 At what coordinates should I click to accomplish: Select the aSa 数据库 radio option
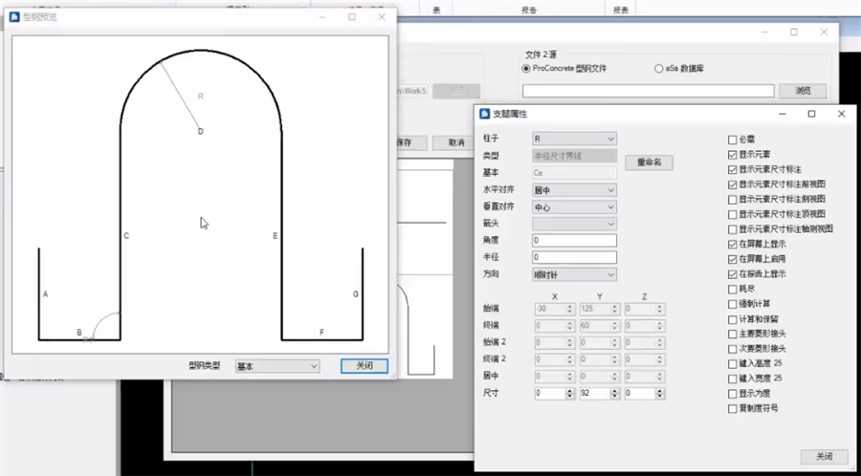[658, 69]
